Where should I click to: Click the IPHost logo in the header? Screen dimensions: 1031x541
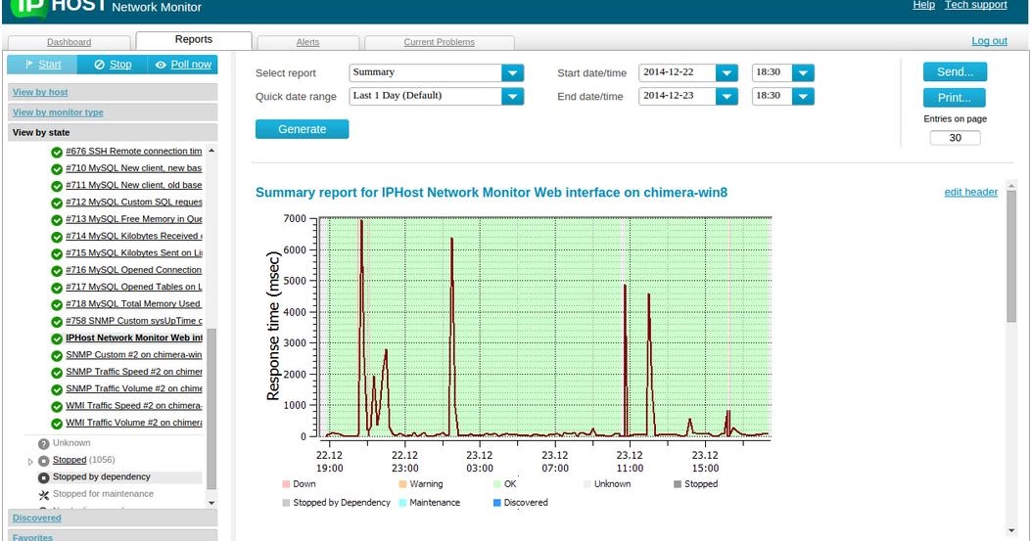click(x=59, y=8)
